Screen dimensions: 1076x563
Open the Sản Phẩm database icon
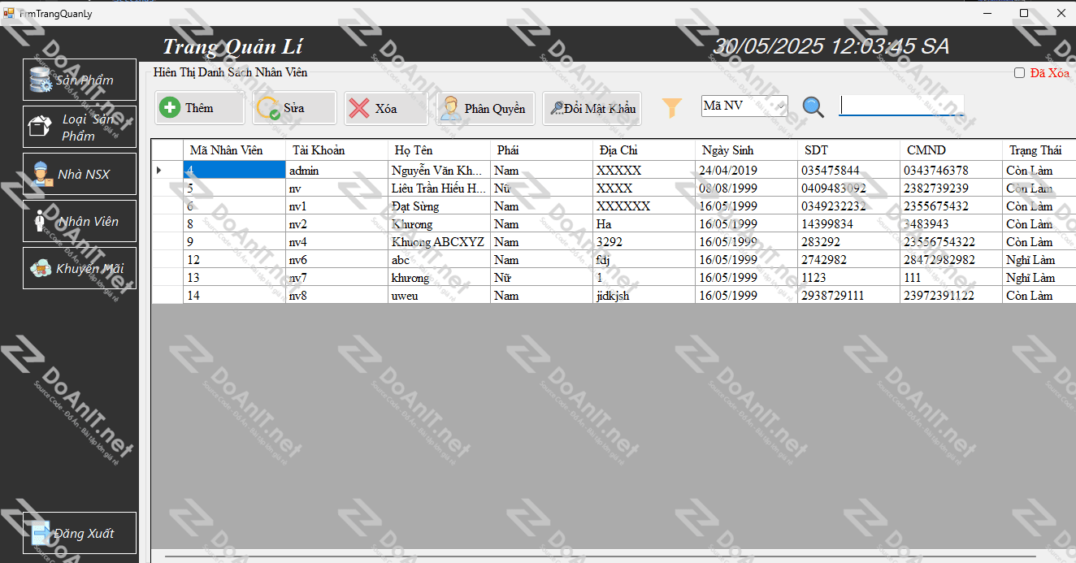(41, 80)
